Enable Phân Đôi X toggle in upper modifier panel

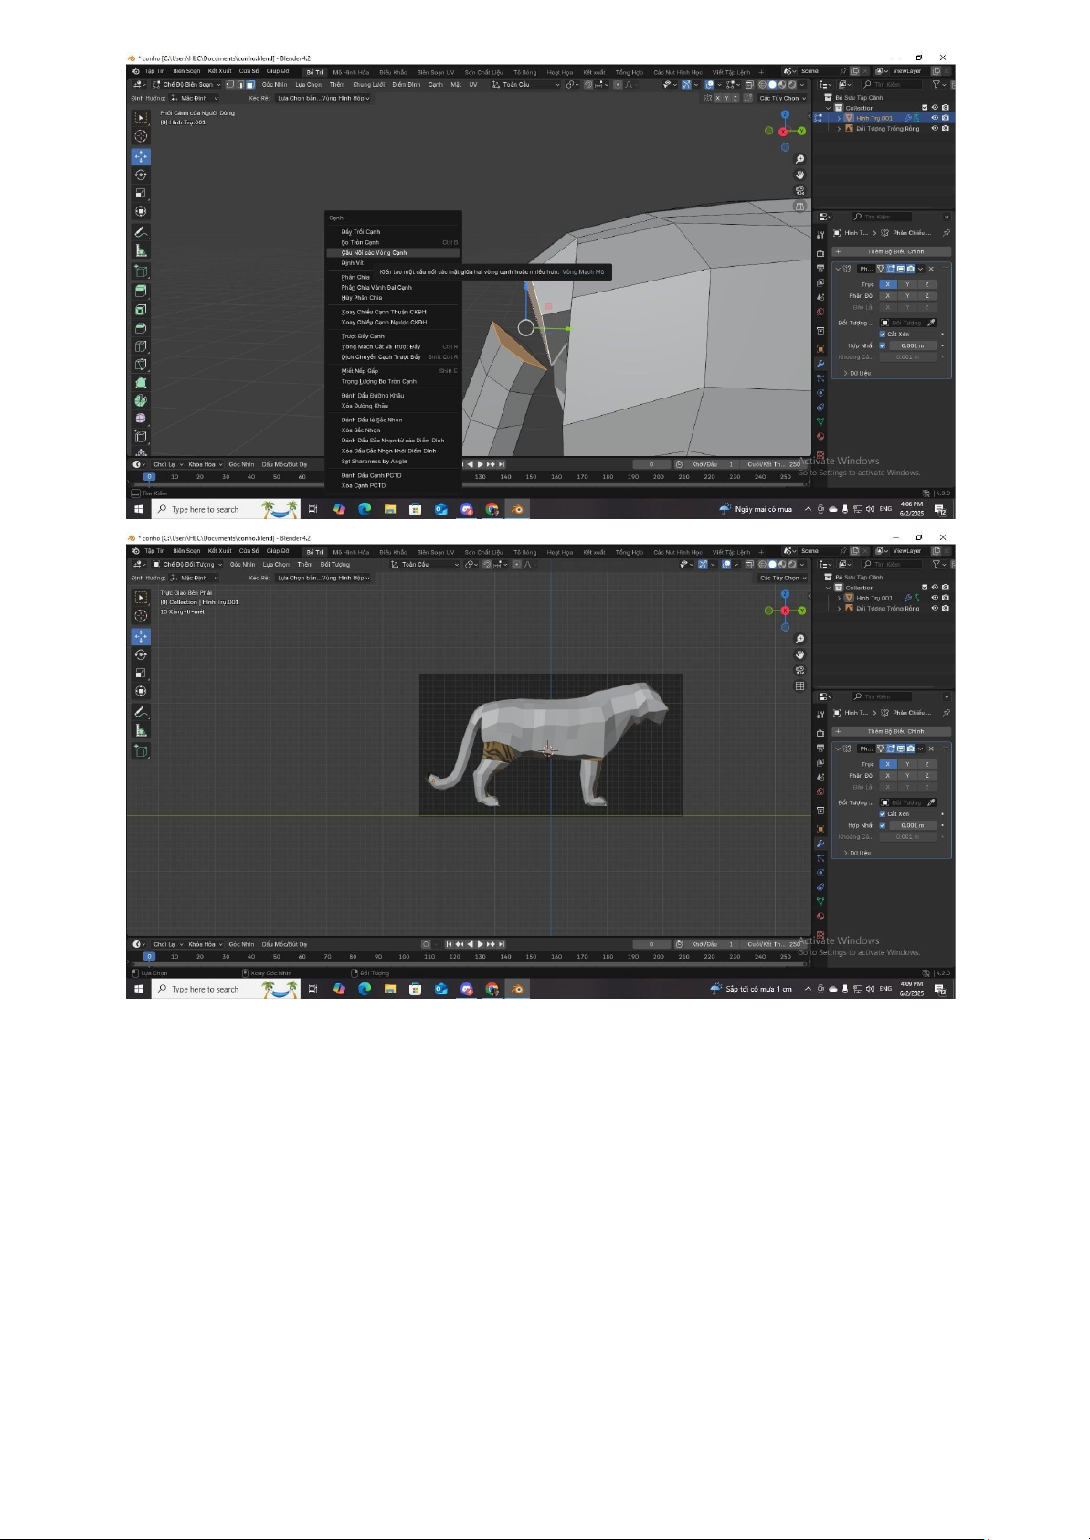point(887,295)
